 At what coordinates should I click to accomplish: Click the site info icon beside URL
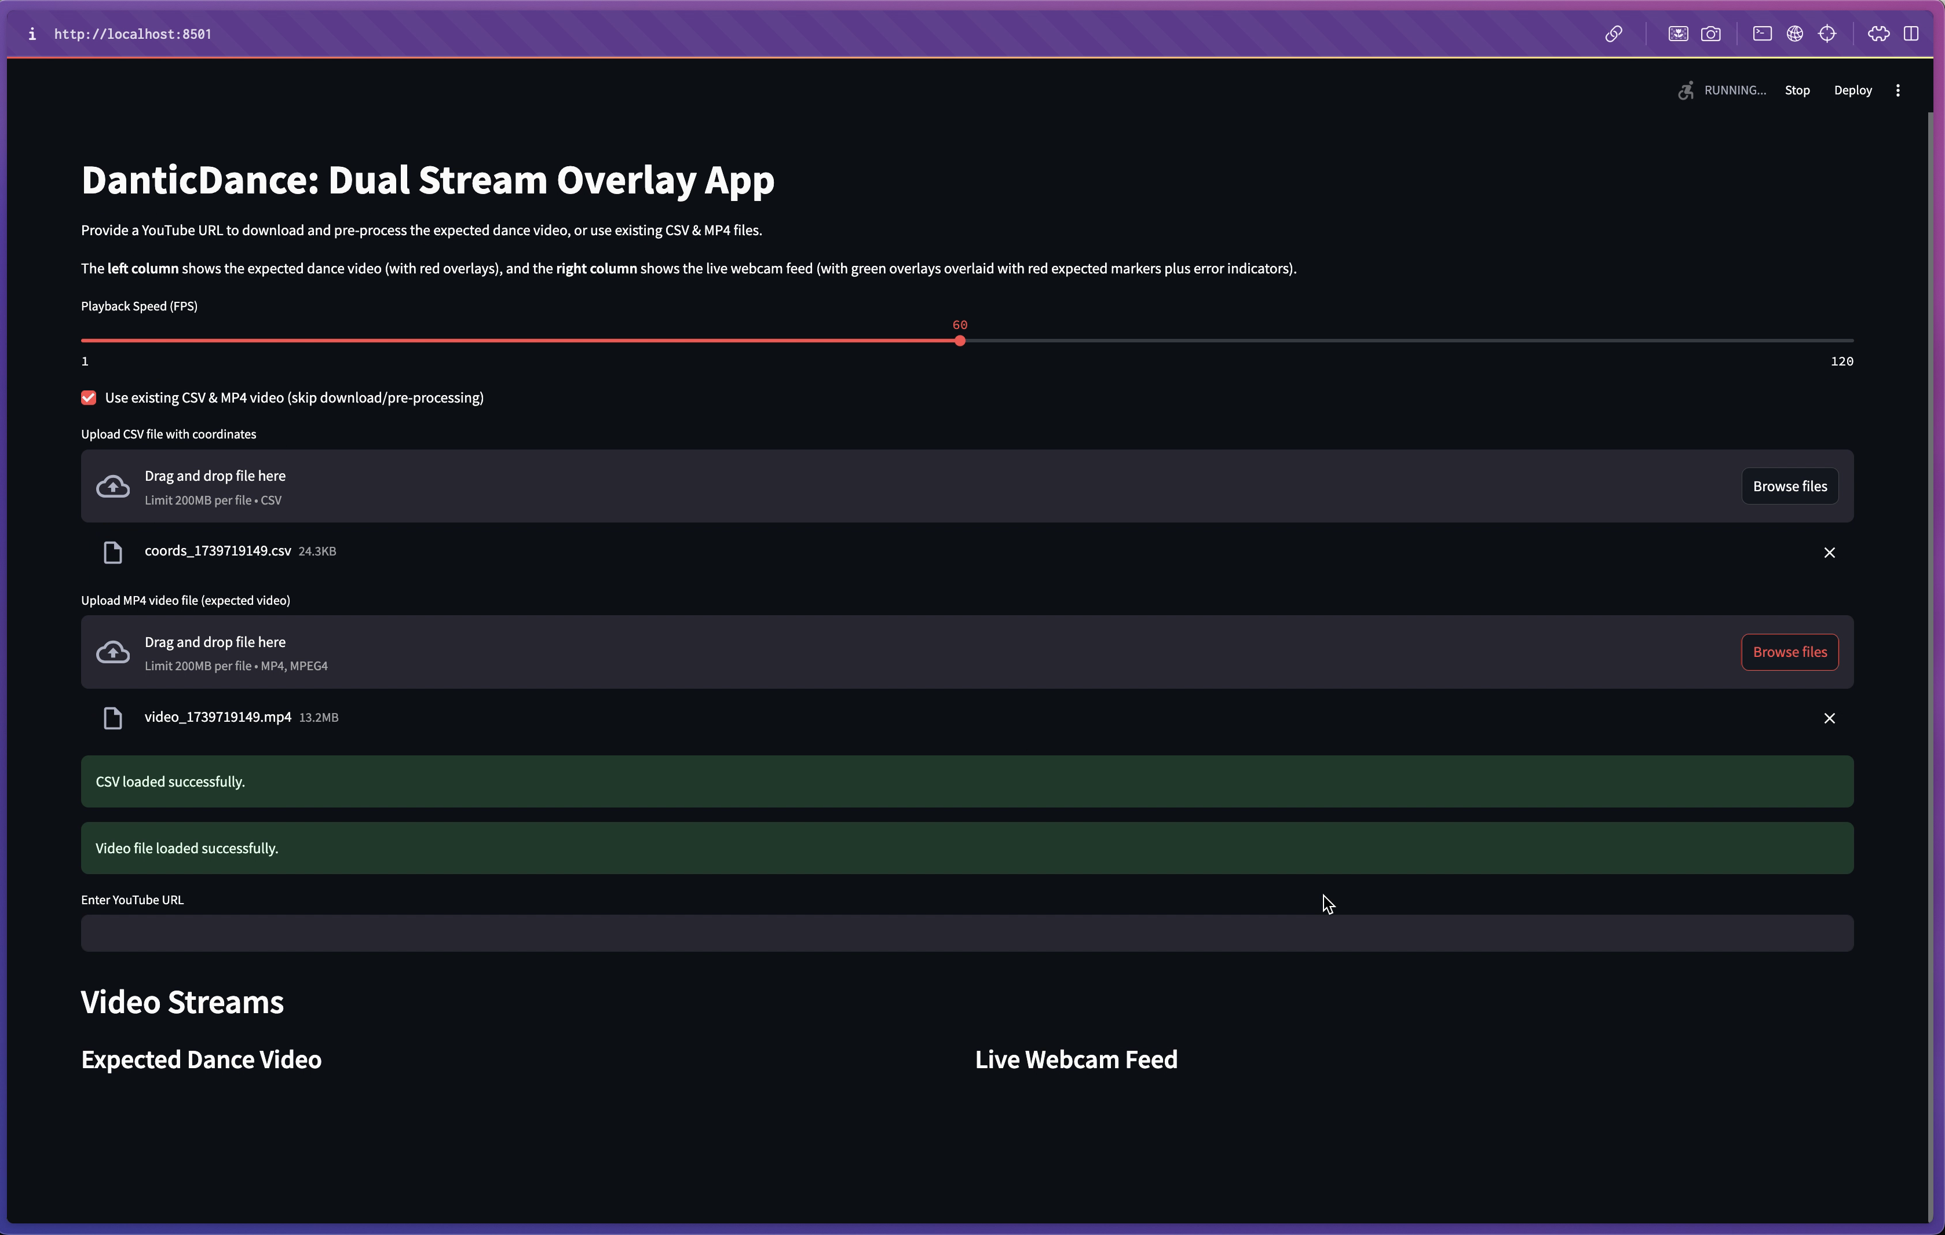point(31,34)
